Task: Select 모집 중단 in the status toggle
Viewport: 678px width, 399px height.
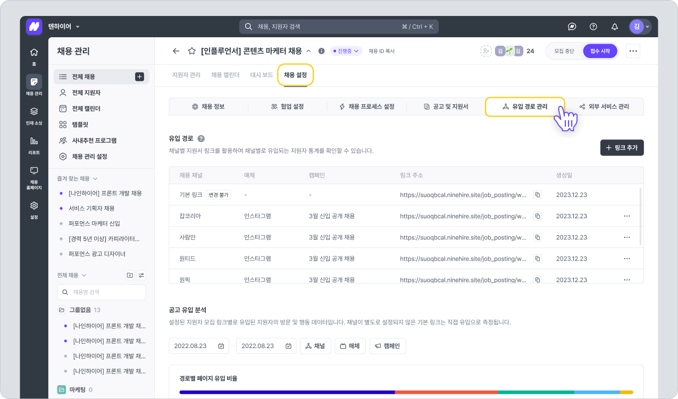Action: 564,51
